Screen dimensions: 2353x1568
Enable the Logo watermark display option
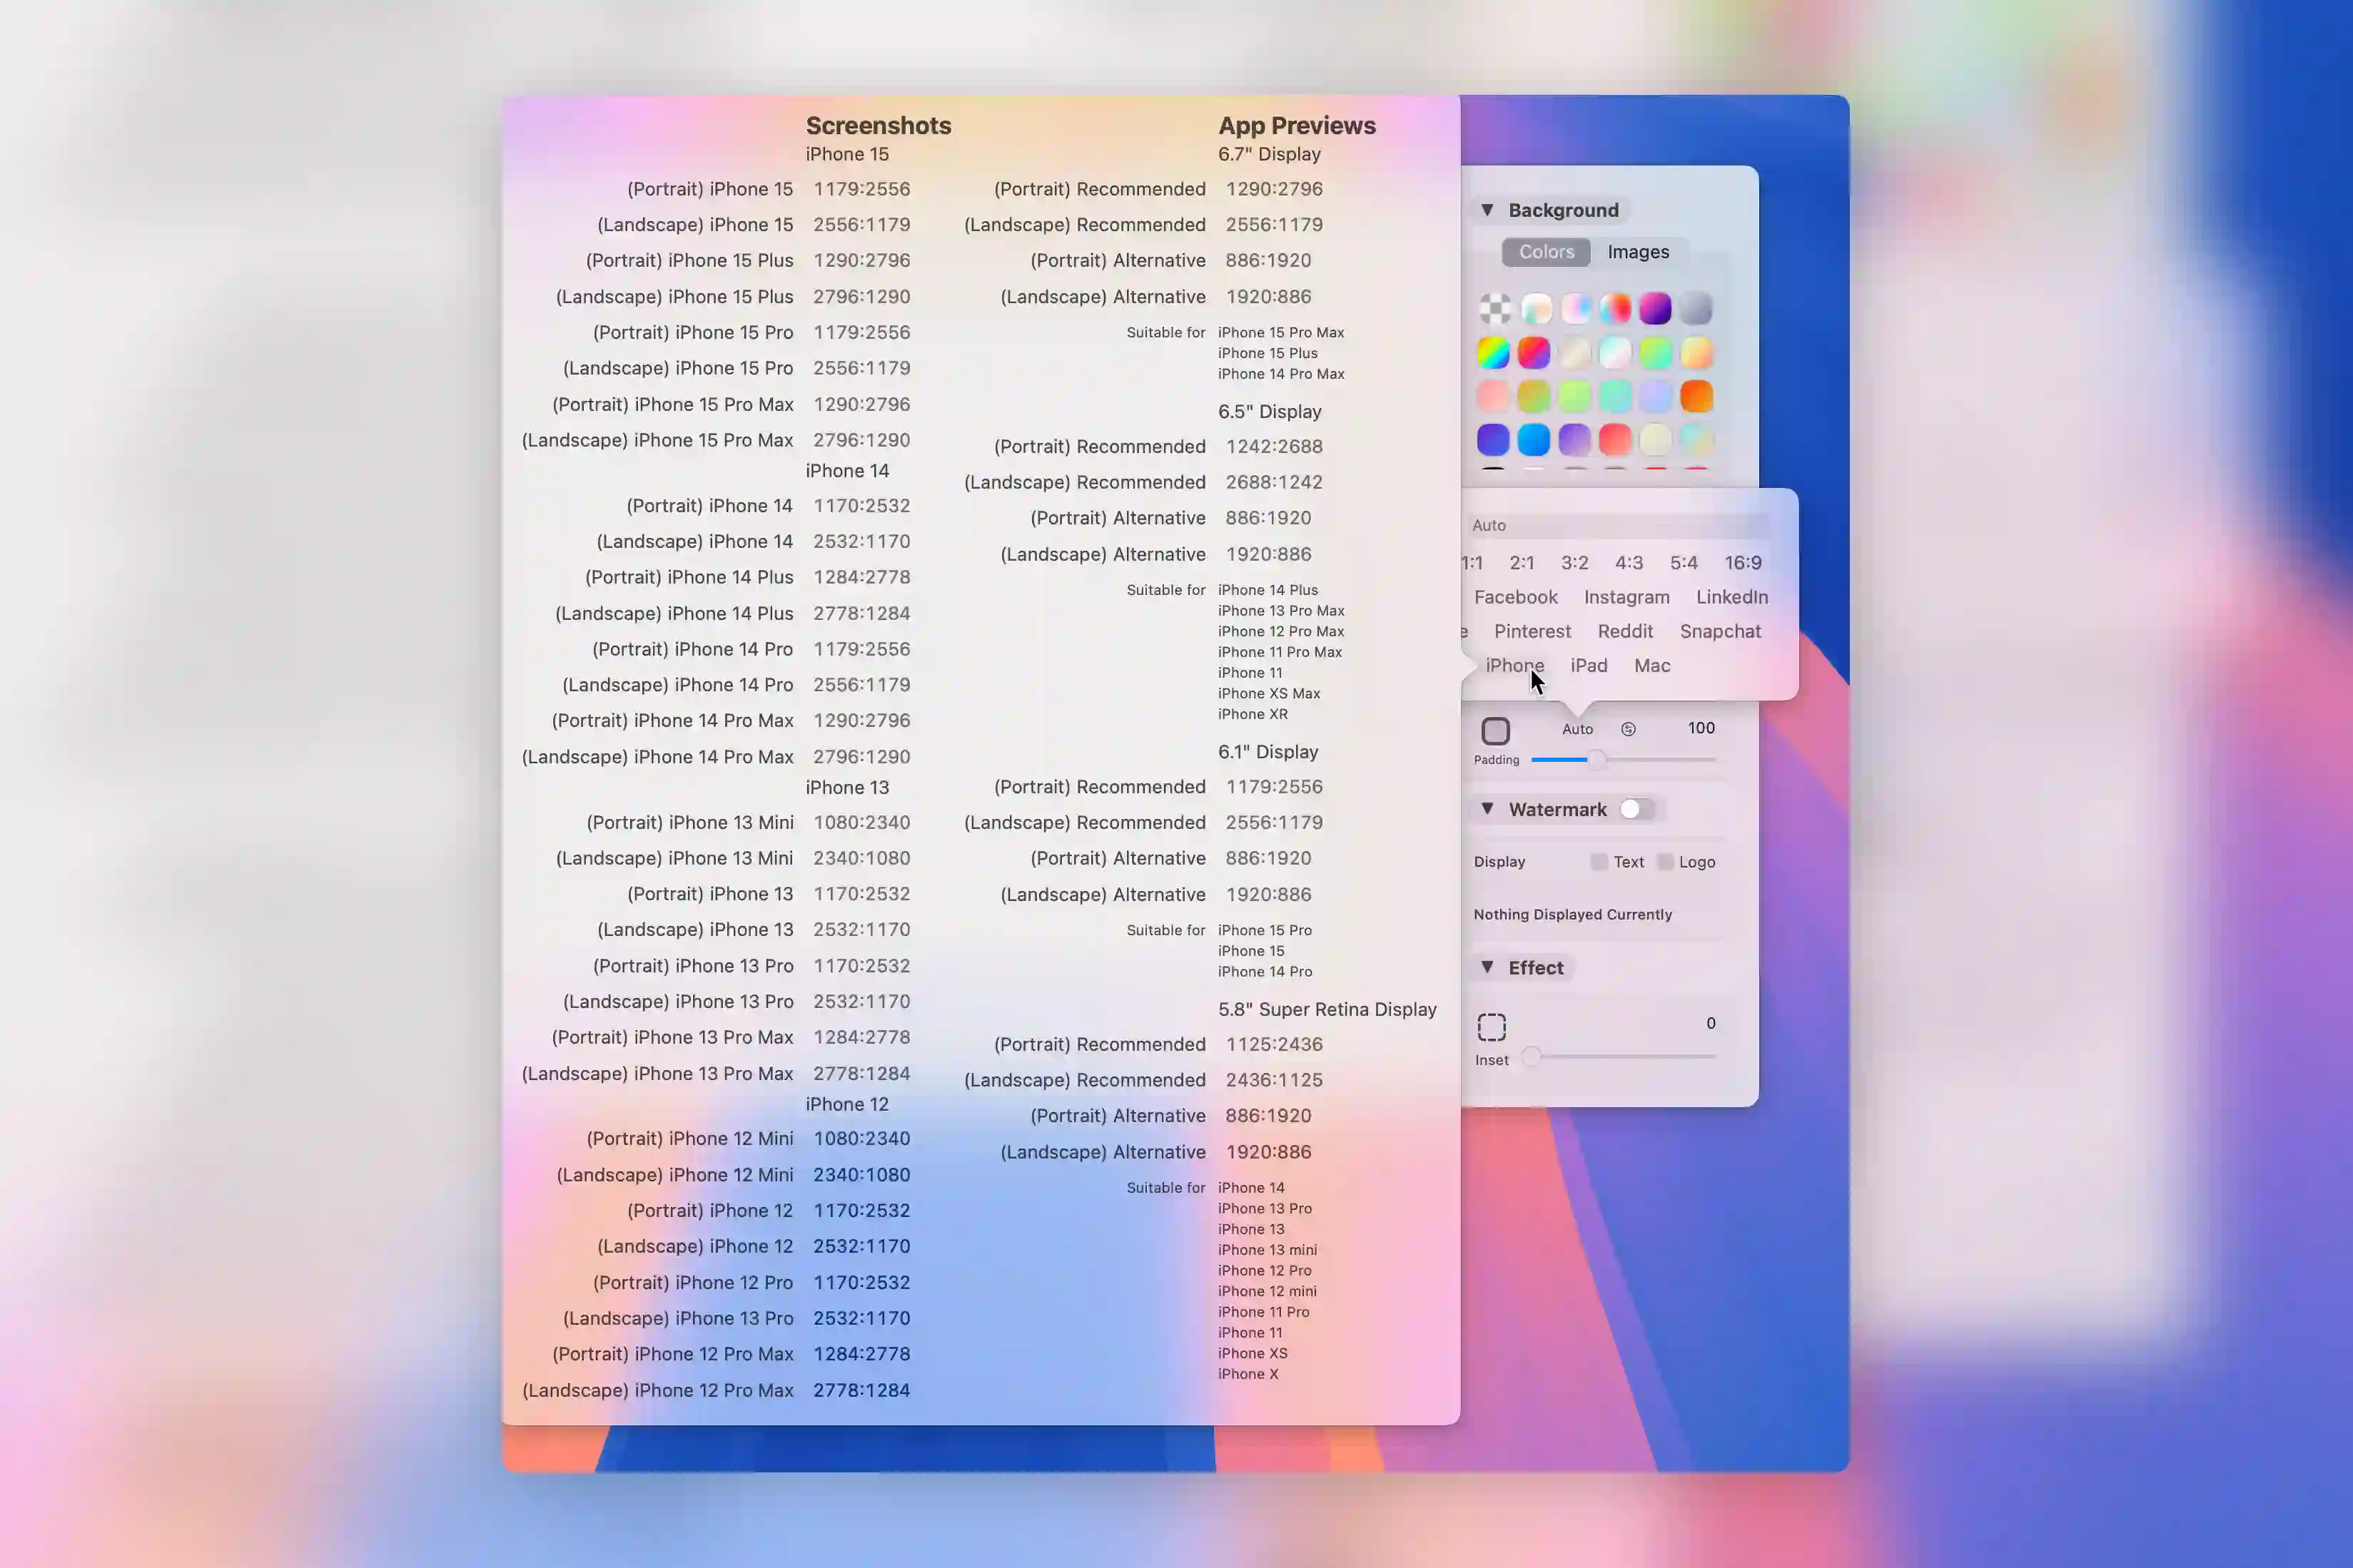click(x=1665, y=859)
